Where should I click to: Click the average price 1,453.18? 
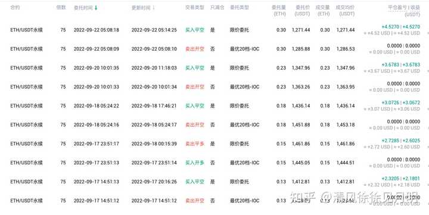pos(346,124)
